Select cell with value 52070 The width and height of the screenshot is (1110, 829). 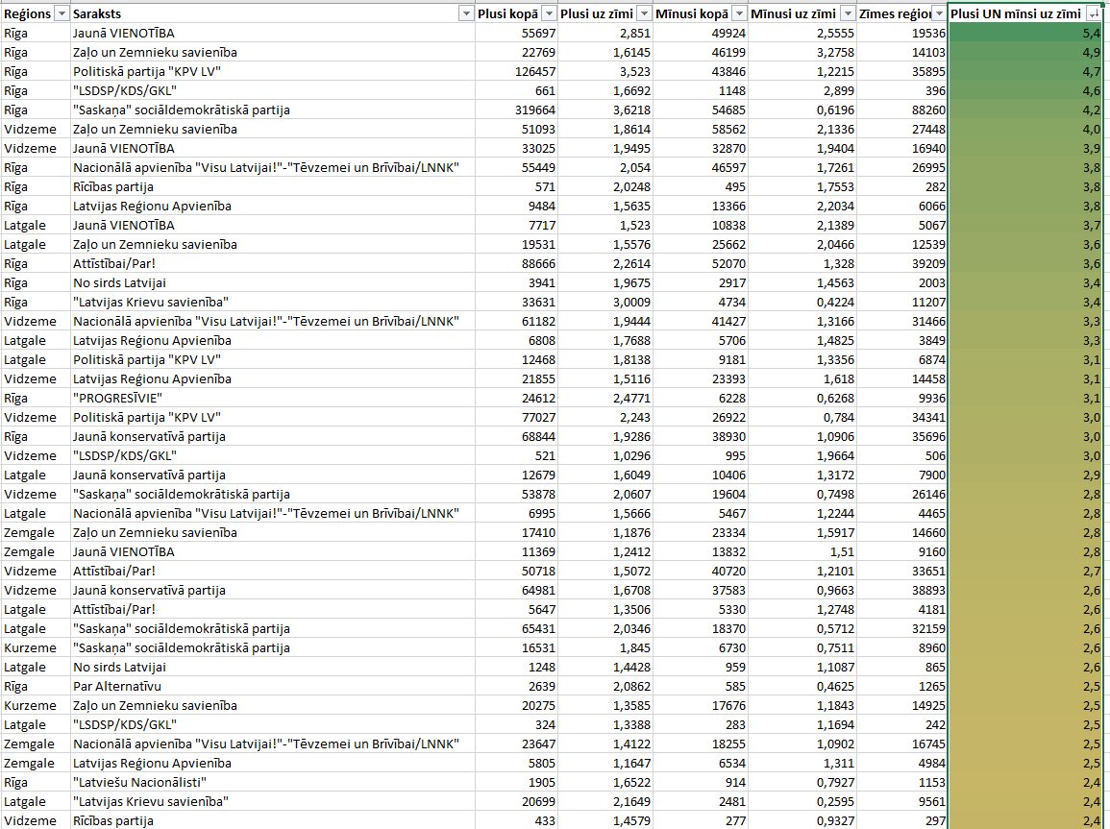coord(701,263)
